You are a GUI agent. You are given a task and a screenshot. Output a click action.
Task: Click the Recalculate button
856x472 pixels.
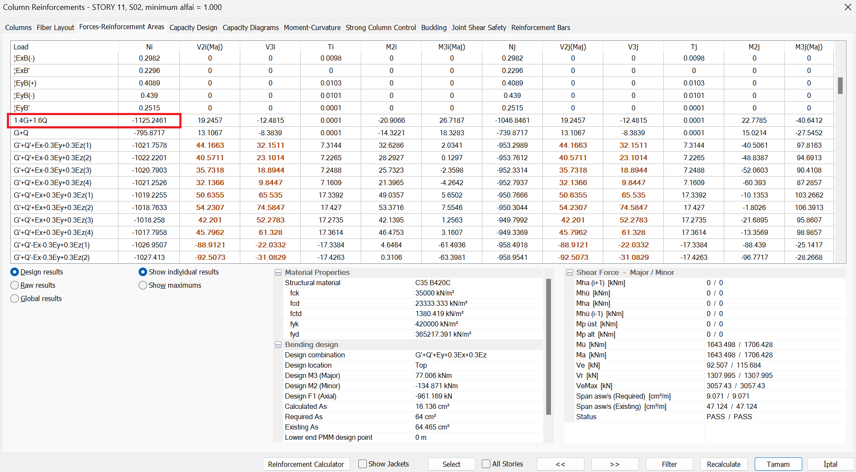[x=723, y=464]
